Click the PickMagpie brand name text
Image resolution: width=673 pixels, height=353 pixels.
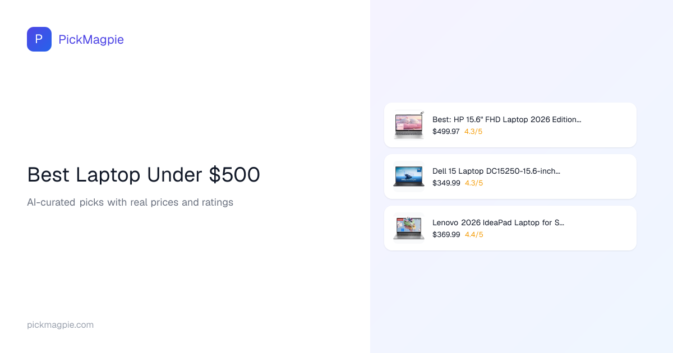tap(91, 39)
